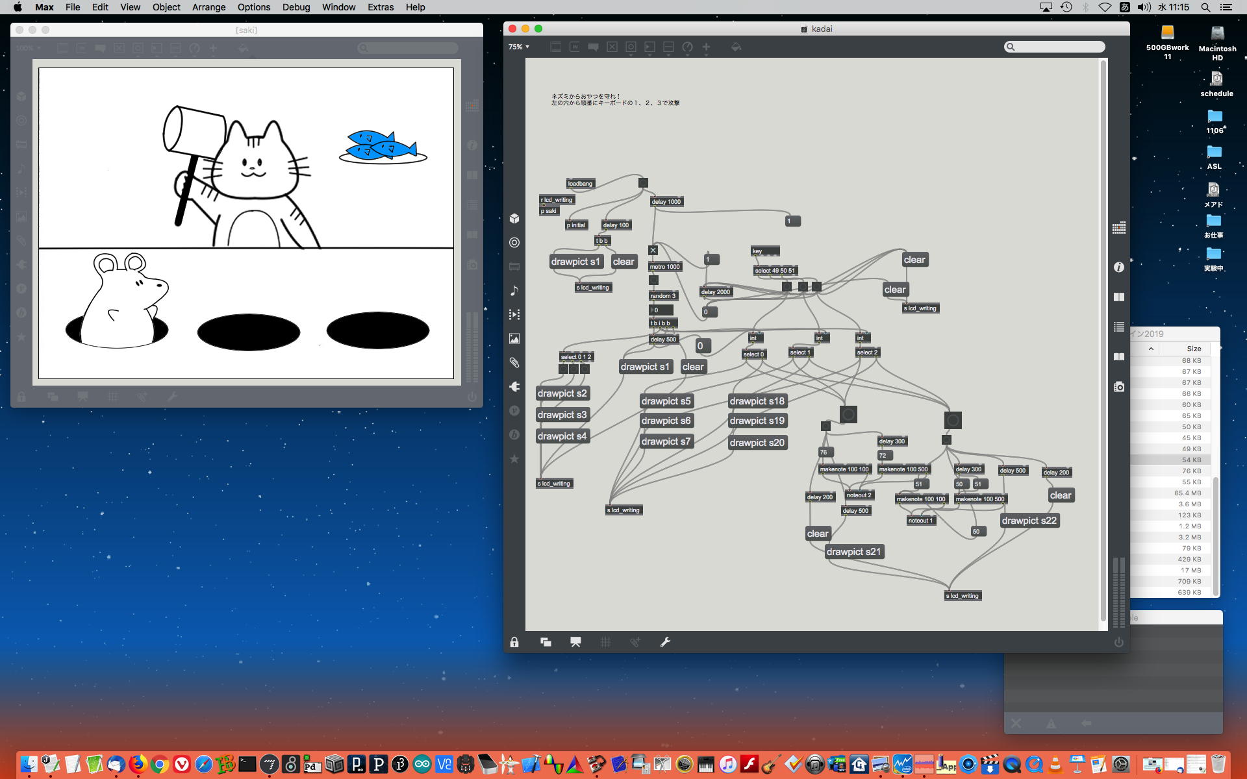This screenshot has width=1247, height=779.
Task: Open the slider objects palette dropdown
Action: point(668,47)
